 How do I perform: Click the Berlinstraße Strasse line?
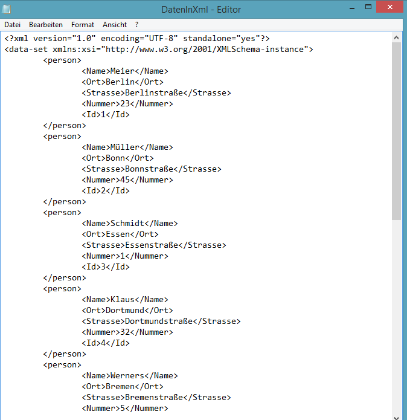(x=156, y=92)
